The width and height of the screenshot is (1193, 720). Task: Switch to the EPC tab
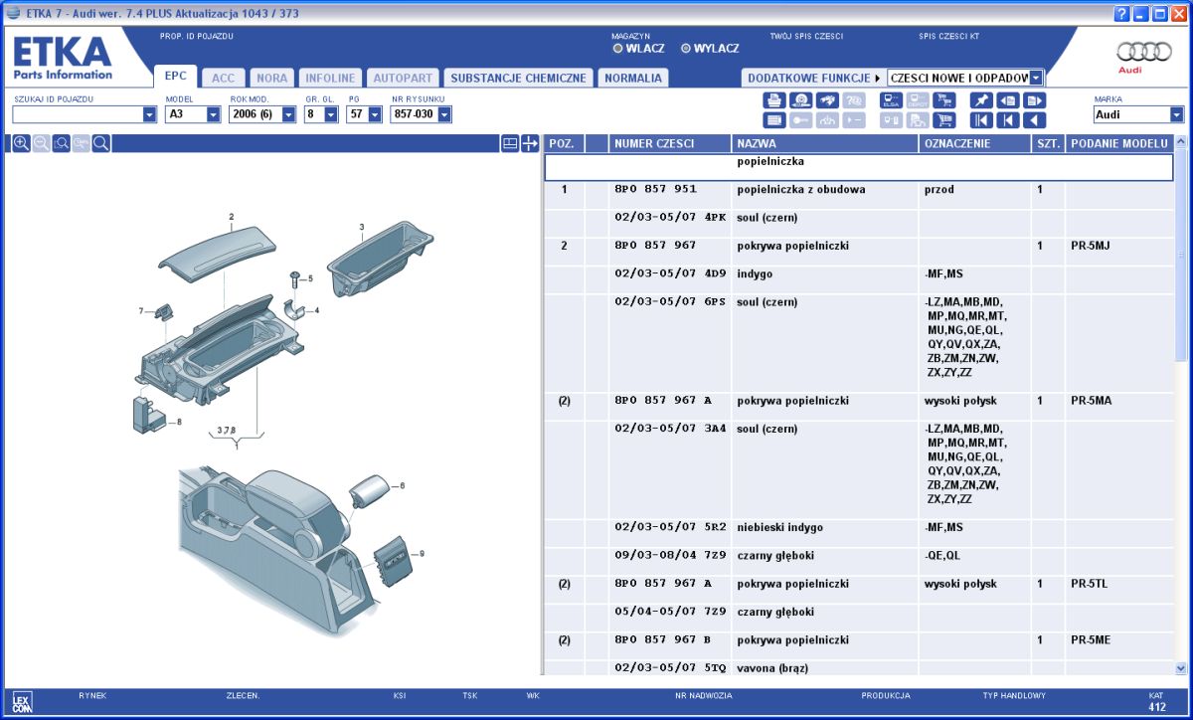(x=176, y=77)
